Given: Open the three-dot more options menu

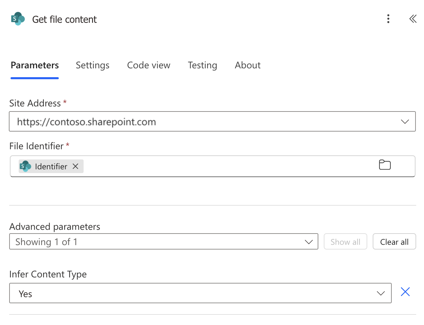Looking at the screenshot, I should click(x=388, y=19).
